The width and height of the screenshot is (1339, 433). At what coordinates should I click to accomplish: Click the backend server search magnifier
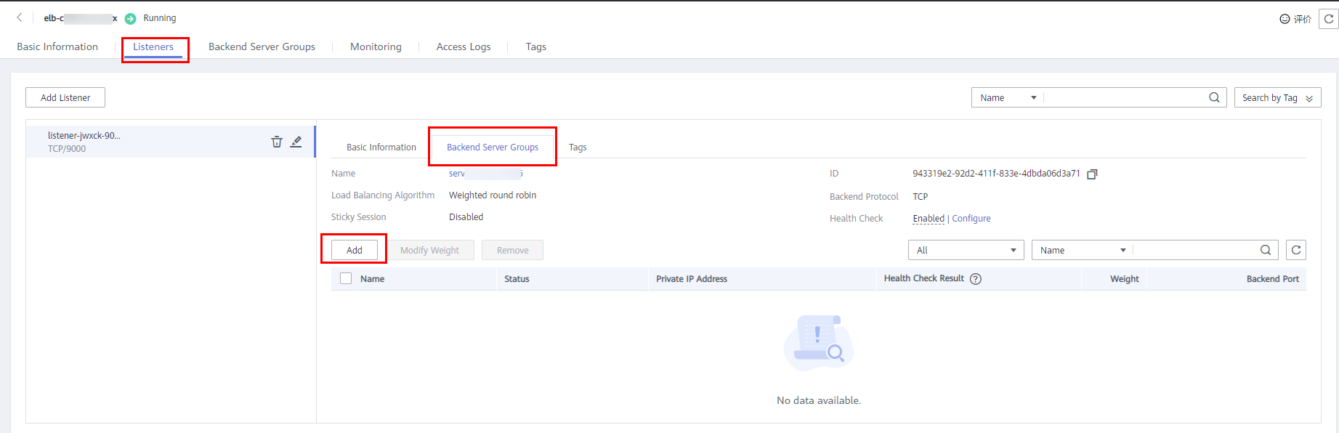(1265, 250)
